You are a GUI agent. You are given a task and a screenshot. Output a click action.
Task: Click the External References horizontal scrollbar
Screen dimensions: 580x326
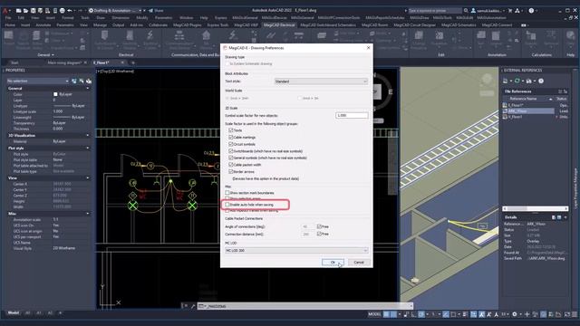click(x=535, y=208)
